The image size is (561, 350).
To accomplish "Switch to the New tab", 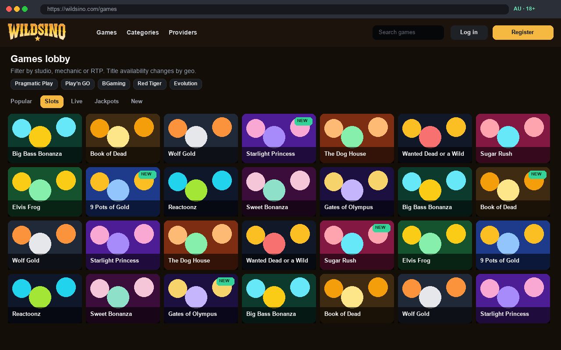I will [x=137, y=101].
